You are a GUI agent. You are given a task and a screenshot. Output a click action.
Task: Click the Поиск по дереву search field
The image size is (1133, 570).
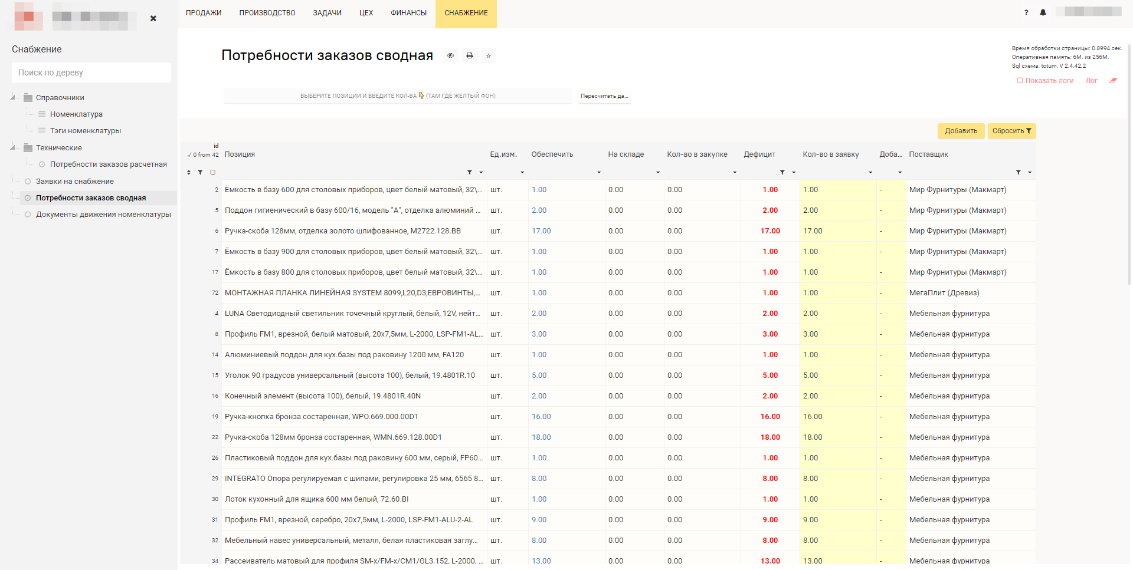click(91, 73)
